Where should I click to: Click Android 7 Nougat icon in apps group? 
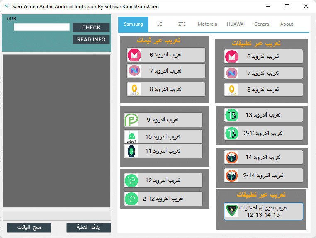232,73
